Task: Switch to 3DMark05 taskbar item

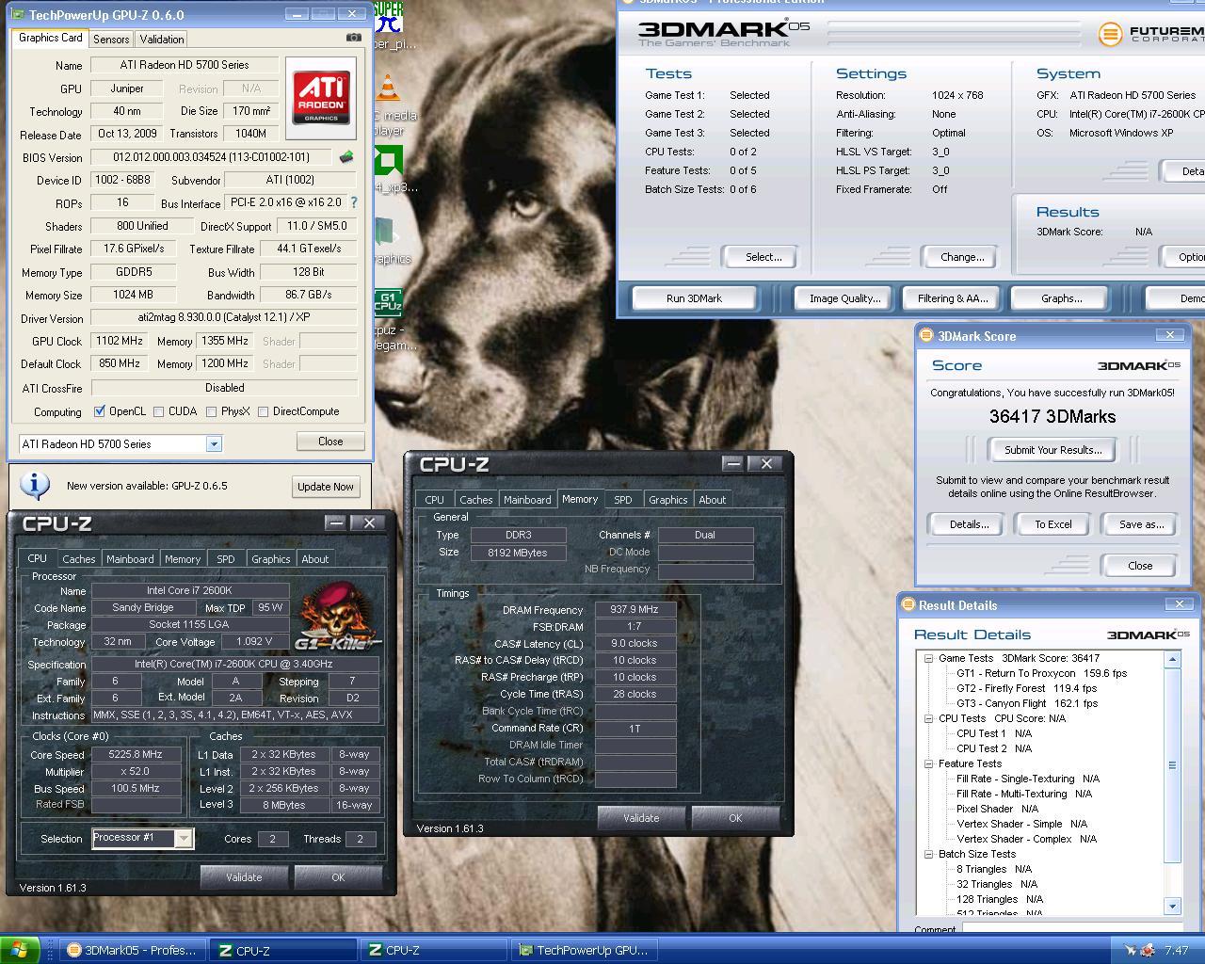Action: (133, 951)
